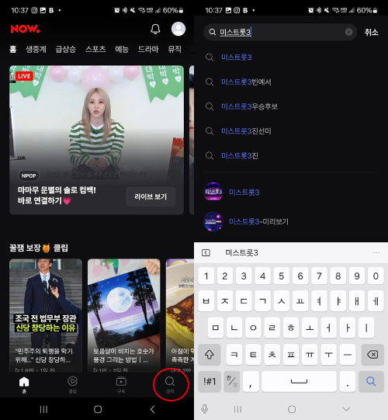Image resolution: width=388 pixels, height=420 pixels.
Task: Tap the keyboard period key
Action: click(348, 381)
